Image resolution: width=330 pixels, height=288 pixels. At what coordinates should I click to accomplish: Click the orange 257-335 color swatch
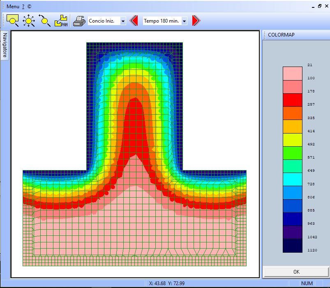(x=293, y=113)
